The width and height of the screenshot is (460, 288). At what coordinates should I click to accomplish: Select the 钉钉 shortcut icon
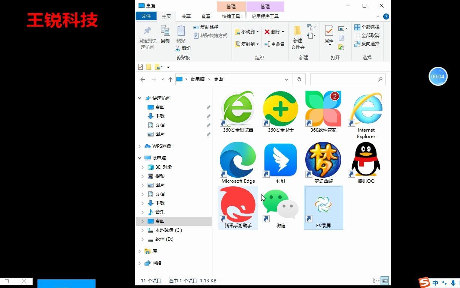pos(281,160)
